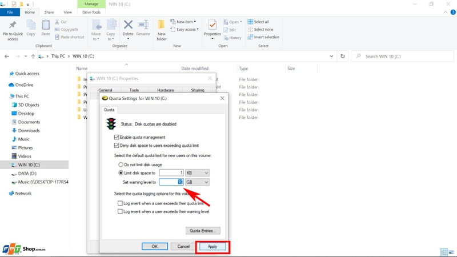Click the Properties checkmark icon

click(212, 25)
